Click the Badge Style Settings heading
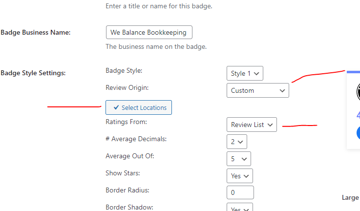The image size is (360, 211). (x=33, y=73)
